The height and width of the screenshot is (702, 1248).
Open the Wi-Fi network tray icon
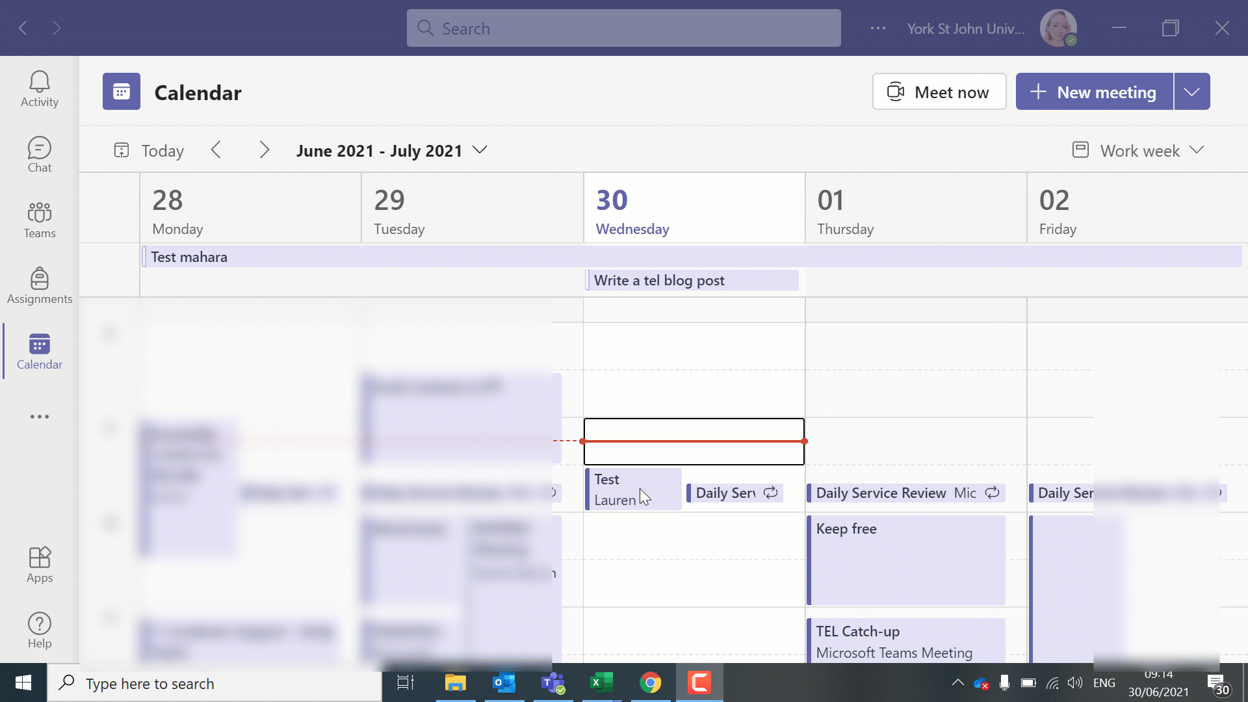pyautogui.click(x=1052, y=682)
